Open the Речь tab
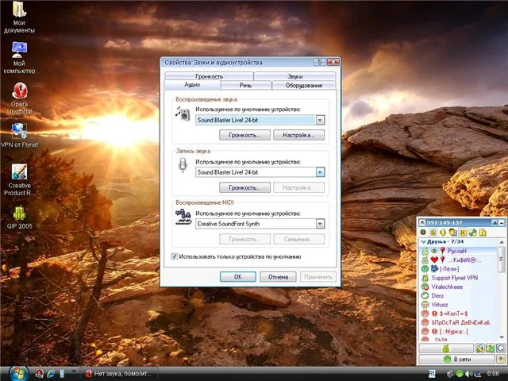508x381 pixels. pyautogui.click(x=246, y=85)
